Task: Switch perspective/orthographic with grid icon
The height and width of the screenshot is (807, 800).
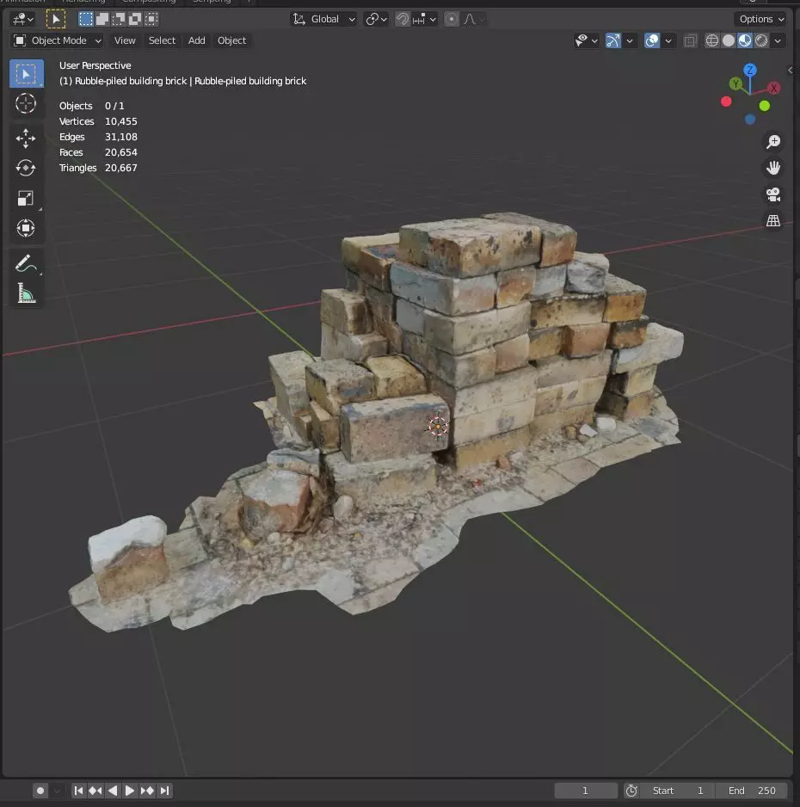Action: click(x=773, y=221)
